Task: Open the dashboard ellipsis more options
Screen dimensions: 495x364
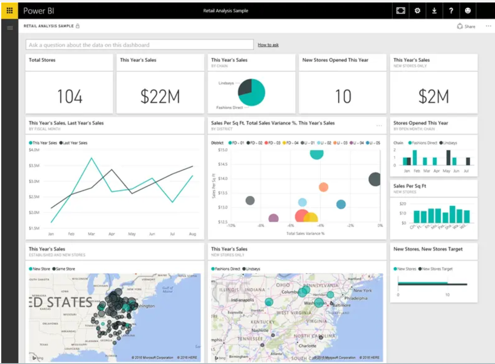Action: tap(489, 26)
